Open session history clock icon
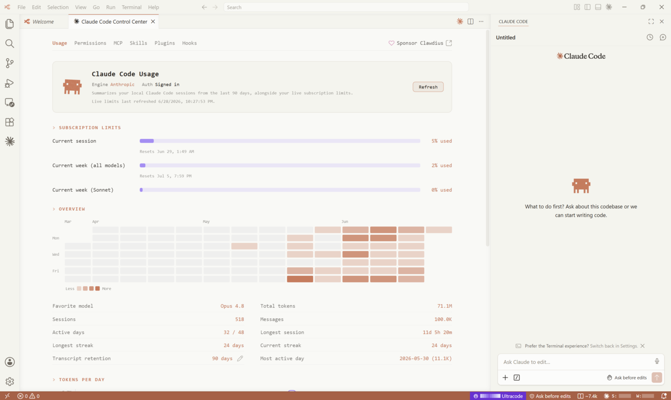The width and height of the screenshot is (671, 400). (650, 37)
